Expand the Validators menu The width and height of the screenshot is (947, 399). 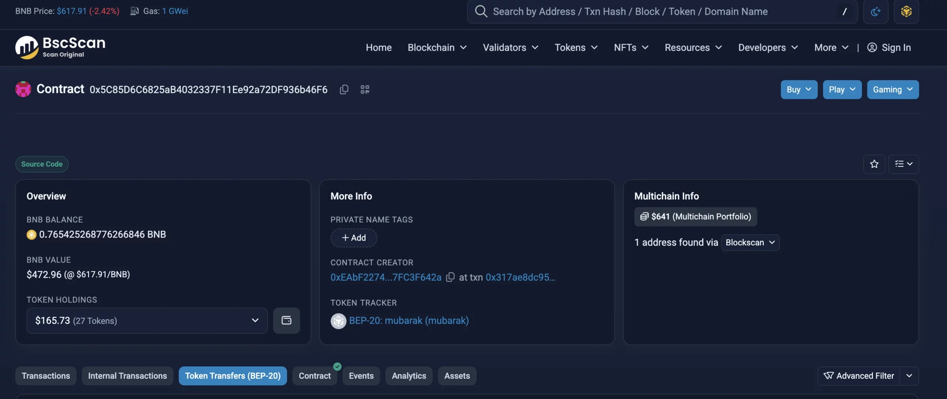[x=510, y=47]
